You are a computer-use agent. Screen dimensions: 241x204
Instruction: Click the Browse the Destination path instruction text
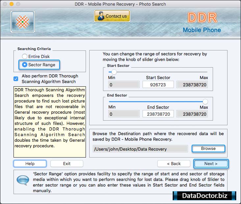pyautogui.click(x=158, y=136)
